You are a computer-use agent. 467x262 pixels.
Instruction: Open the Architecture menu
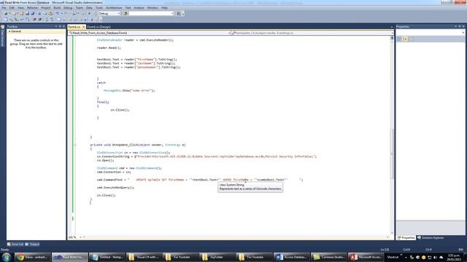[x=114, y=8]
